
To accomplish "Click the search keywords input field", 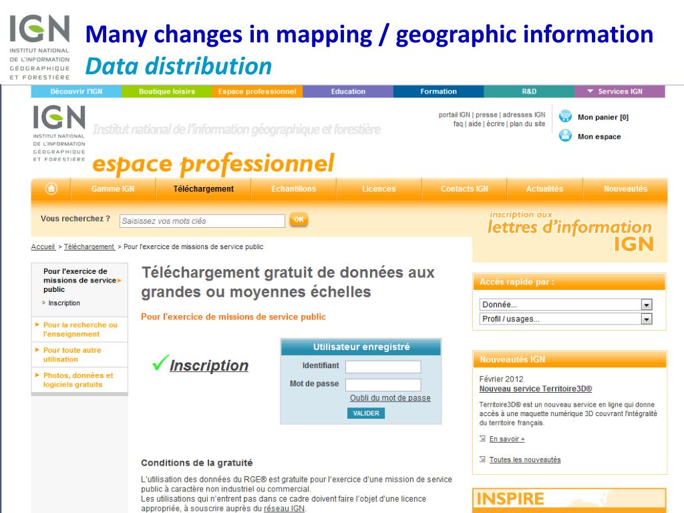I will coord(202,220).
